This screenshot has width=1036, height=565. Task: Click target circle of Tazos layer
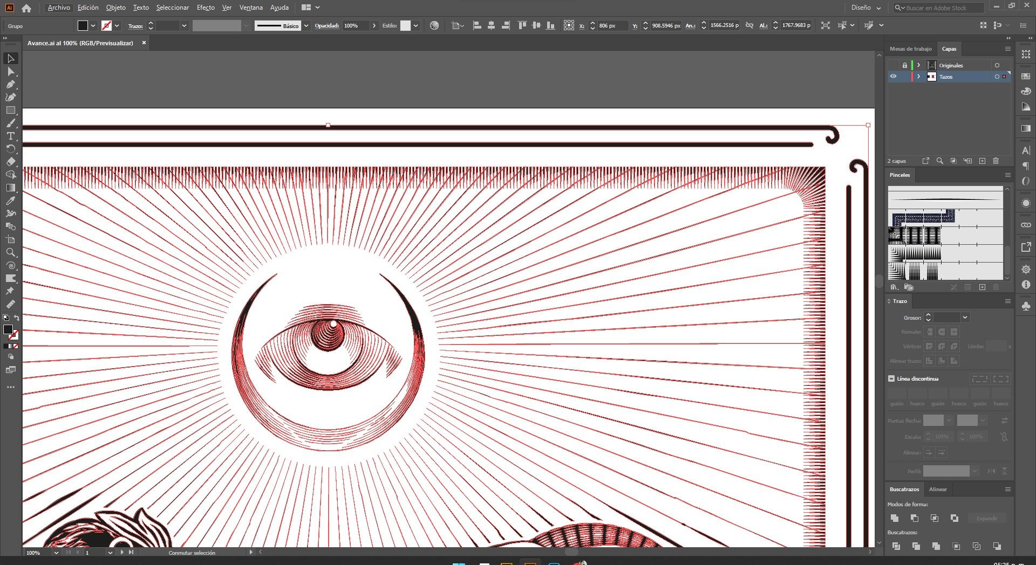click(x=997, y=77)
